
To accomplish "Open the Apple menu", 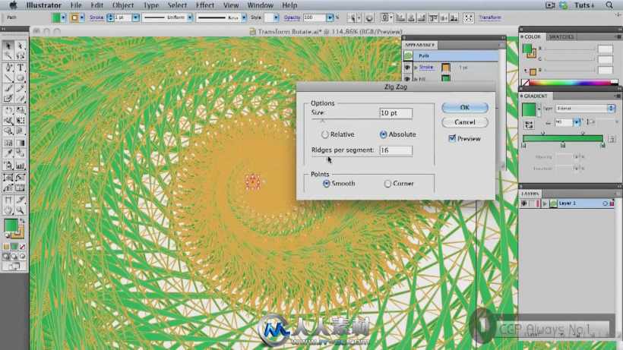I will [x=13, y=5].
